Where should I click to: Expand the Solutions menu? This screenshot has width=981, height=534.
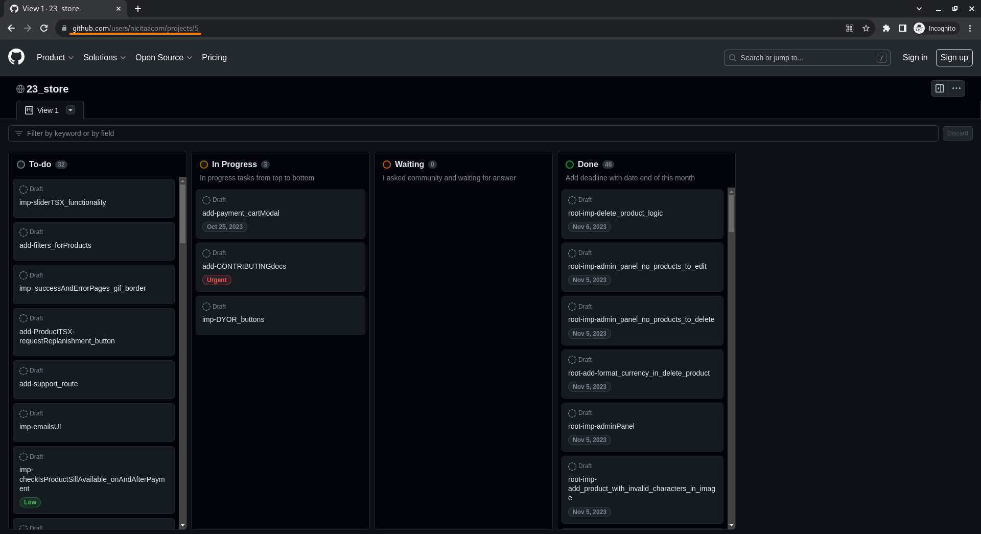104,58
